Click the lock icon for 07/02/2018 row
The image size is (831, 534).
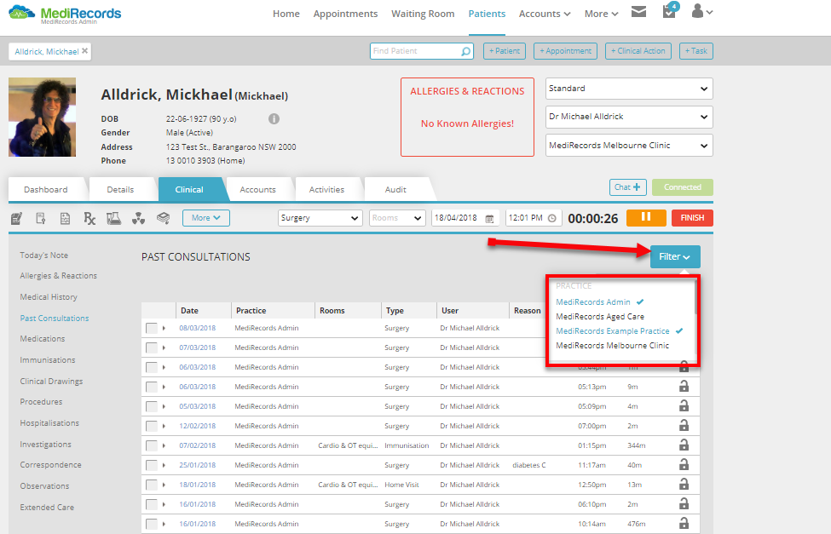coord(684,445)
